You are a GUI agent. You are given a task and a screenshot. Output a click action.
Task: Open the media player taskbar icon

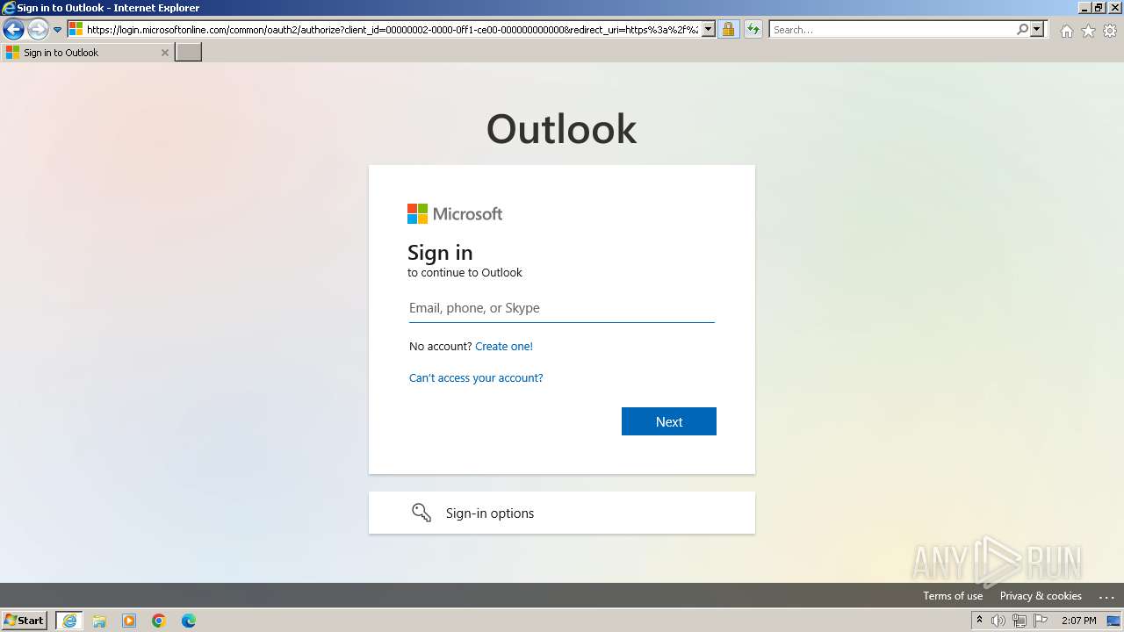[x=129, y=621]
